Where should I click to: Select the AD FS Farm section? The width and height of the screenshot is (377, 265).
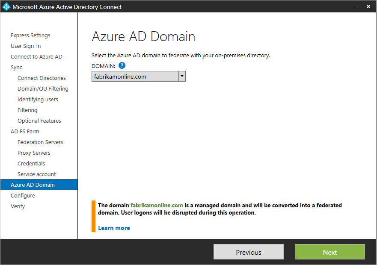25,132
